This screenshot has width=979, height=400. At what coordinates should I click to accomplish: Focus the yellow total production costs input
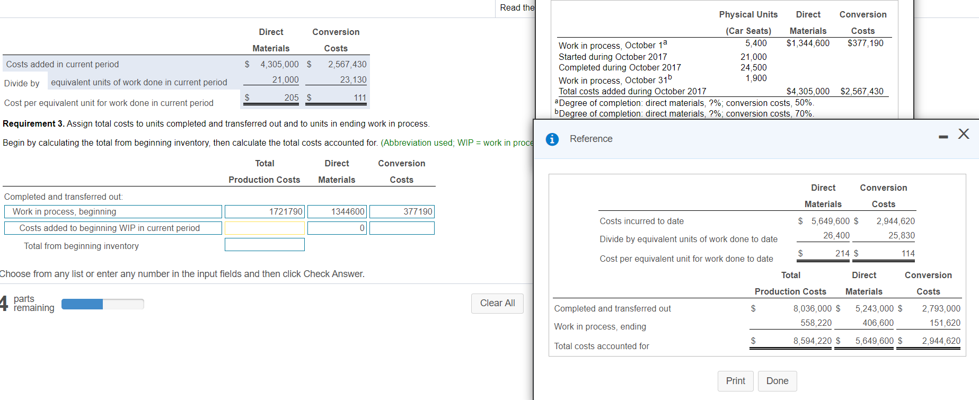(x=264, y=228)
